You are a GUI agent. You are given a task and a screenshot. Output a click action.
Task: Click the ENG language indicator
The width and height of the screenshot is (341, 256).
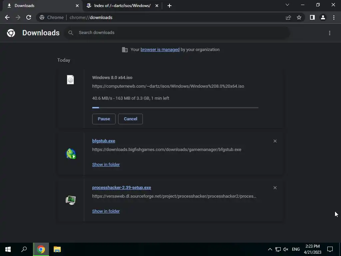pos(296,249)
